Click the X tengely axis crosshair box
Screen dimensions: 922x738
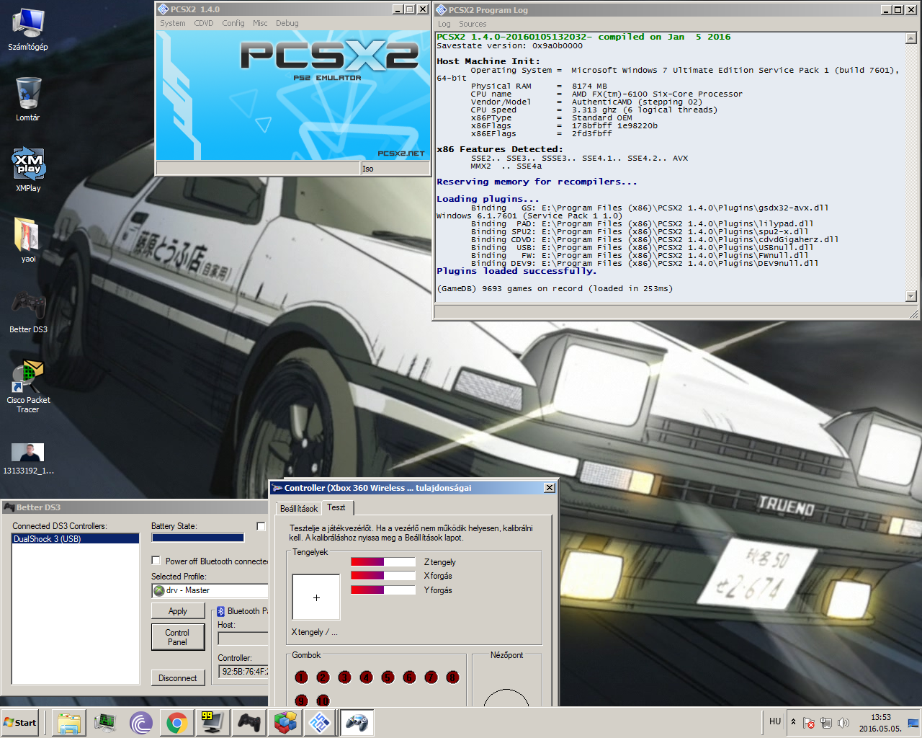click(x=316, y=597)
